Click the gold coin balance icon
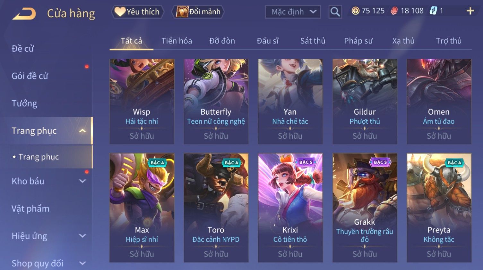This screenshot has height=270, width=483. [355, 11]
